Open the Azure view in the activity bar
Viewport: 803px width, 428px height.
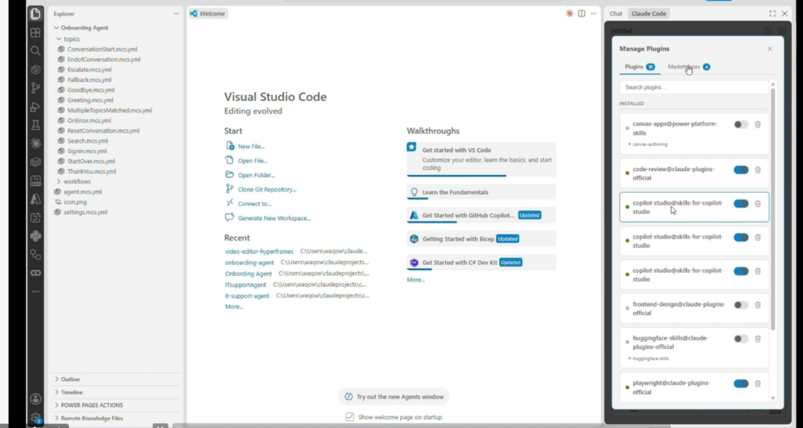(x=35, y=199)
